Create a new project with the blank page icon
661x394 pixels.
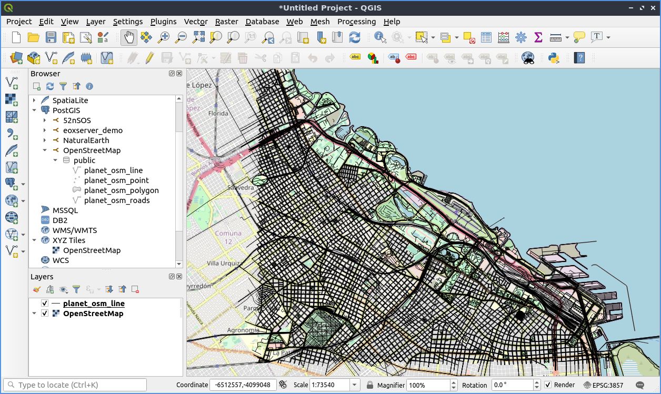[16, 37]
